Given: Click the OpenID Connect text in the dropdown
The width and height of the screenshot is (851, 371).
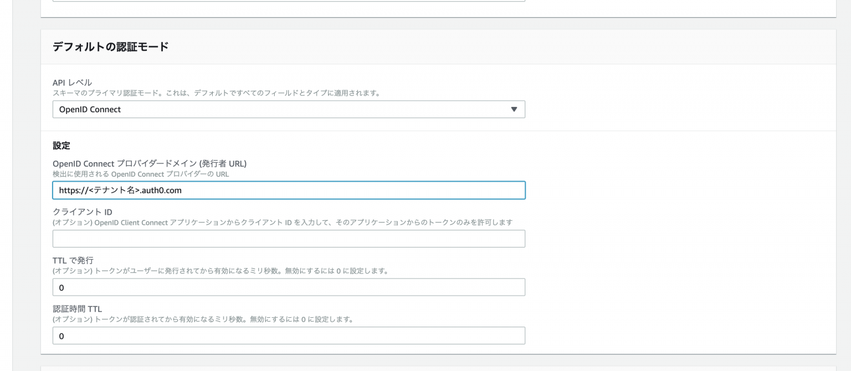Looking at the screenshot, I should pos(90,109).
